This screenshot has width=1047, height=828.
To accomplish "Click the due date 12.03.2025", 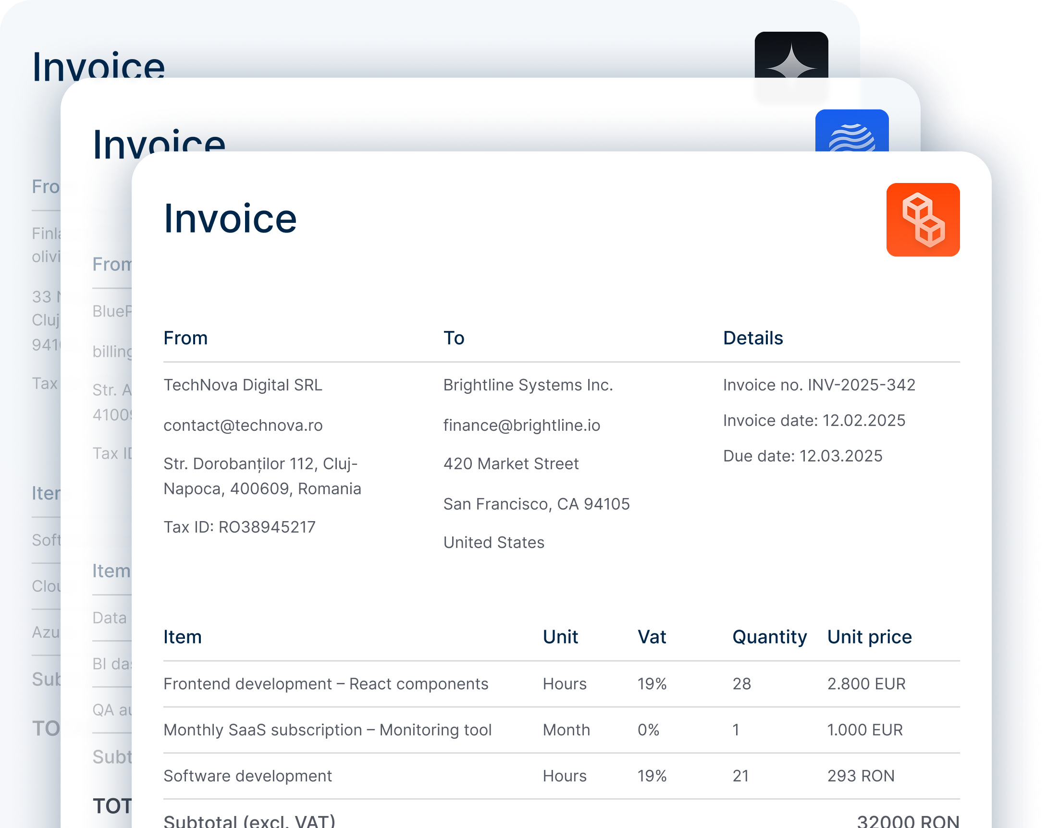I will coord(840,456).
